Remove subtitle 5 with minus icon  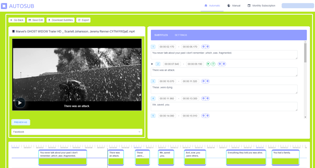(x=207, y=116)
